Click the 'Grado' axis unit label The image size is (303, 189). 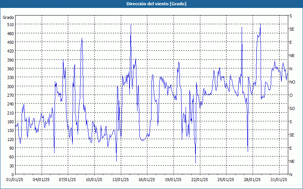pyautogui.click(x=8, y=17)
